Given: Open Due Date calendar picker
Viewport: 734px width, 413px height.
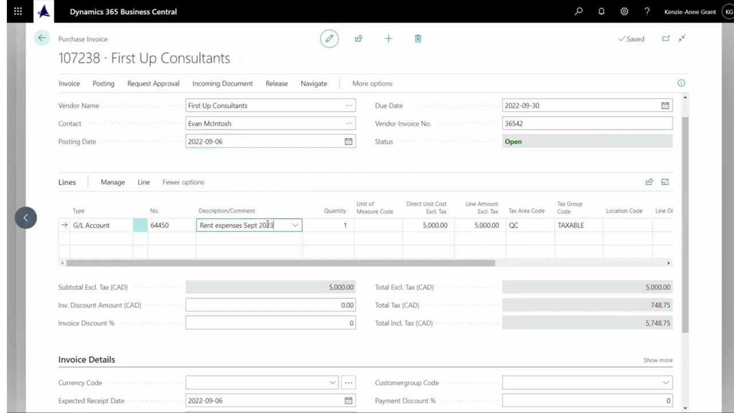Looking at the screenshot, I should coord(665,106).
